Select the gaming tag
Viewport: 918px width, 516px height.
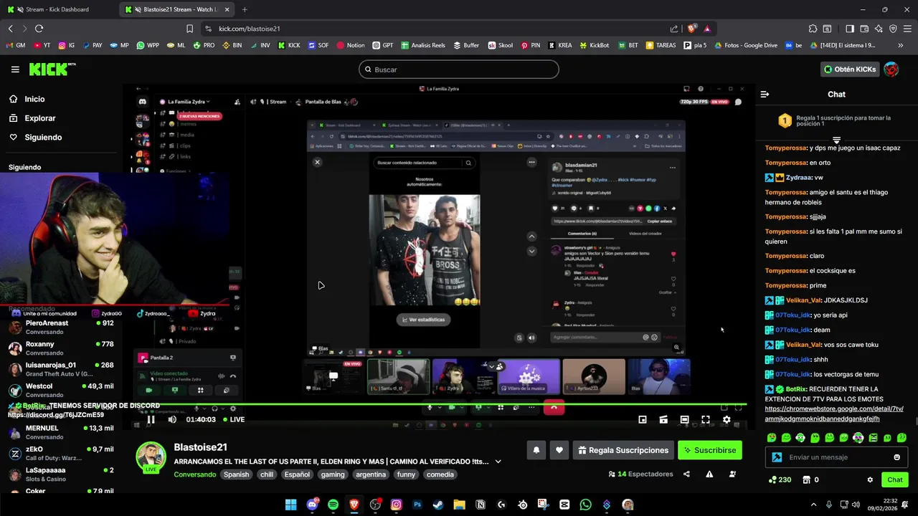(333, 474)
